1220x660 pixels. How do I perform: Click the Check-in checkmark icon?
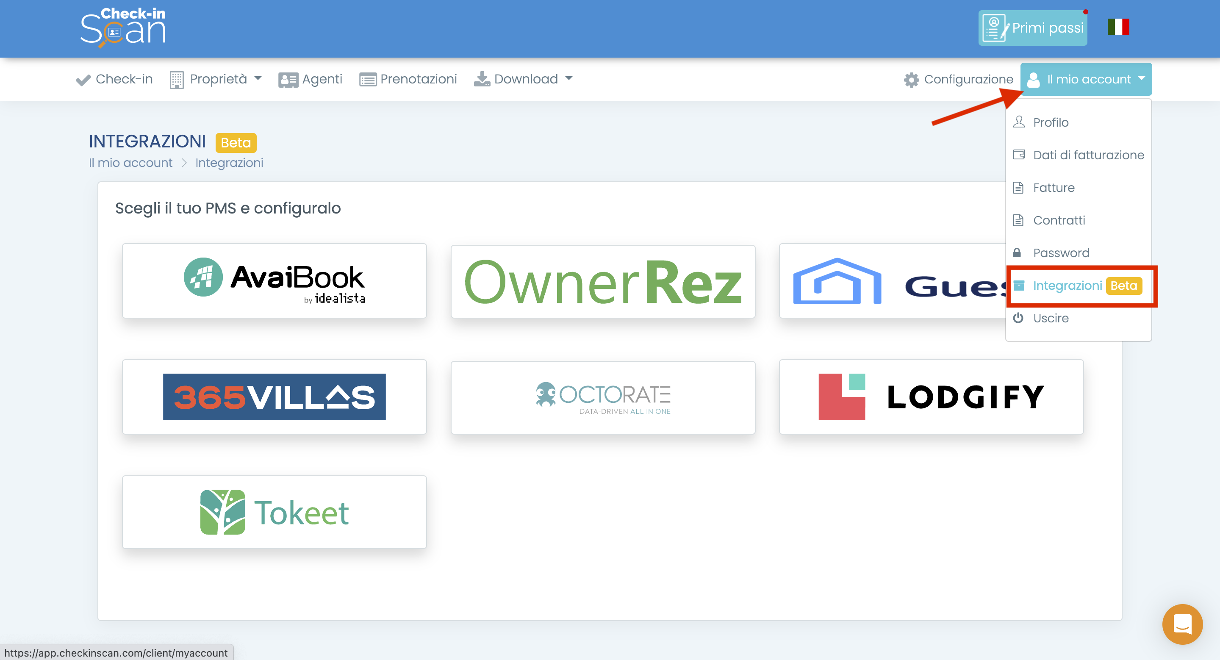83,80
